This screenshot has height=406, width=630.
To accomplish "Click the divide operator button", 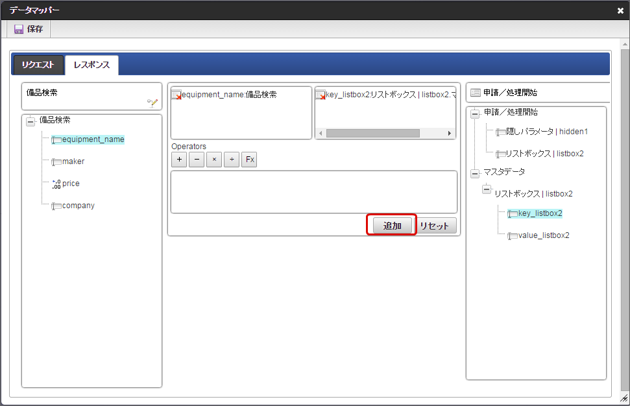I will click(232, 160).
